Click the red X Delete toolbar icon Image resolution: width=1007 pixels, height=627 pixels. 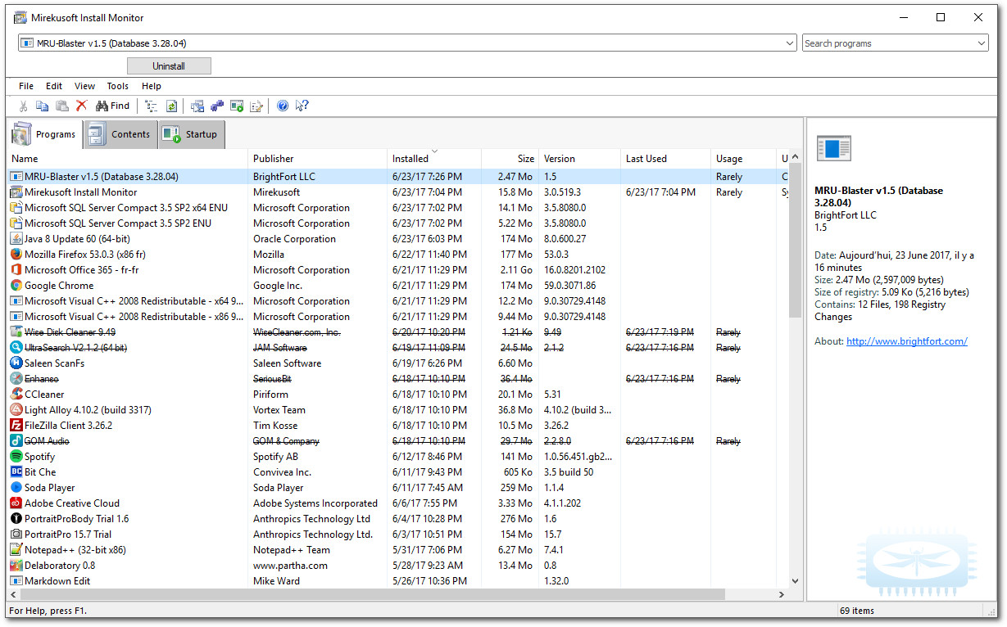[81, 106]
